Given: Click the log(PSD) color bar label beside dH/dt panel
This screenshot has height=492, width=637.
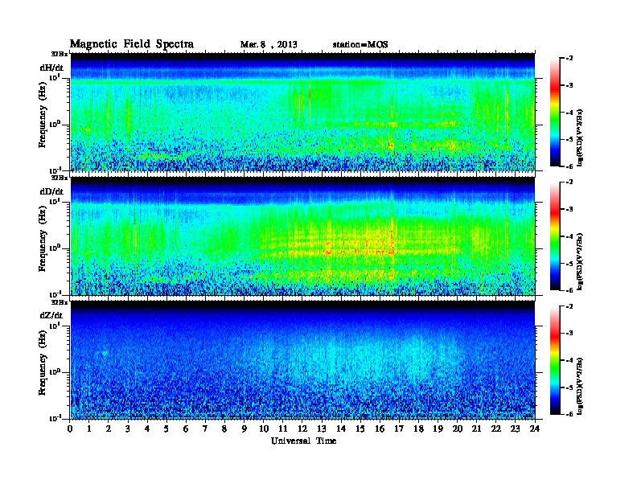Looking at the screenshot, I should tap(580, 137).
